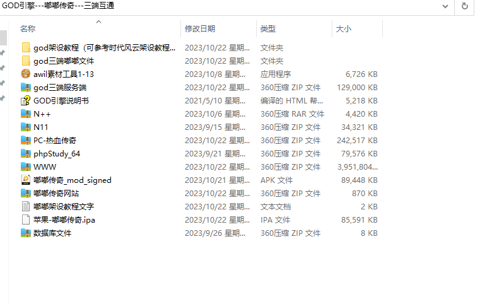The width and height of the screenshot is (480, 304).
Task: Click the N++ RAR archive icon
Action: coord(26,114)
